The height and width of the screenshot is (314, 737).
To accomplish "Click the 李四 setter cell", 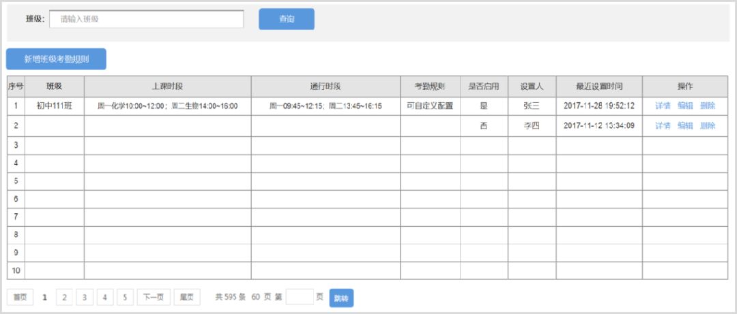I will (532, 126).
